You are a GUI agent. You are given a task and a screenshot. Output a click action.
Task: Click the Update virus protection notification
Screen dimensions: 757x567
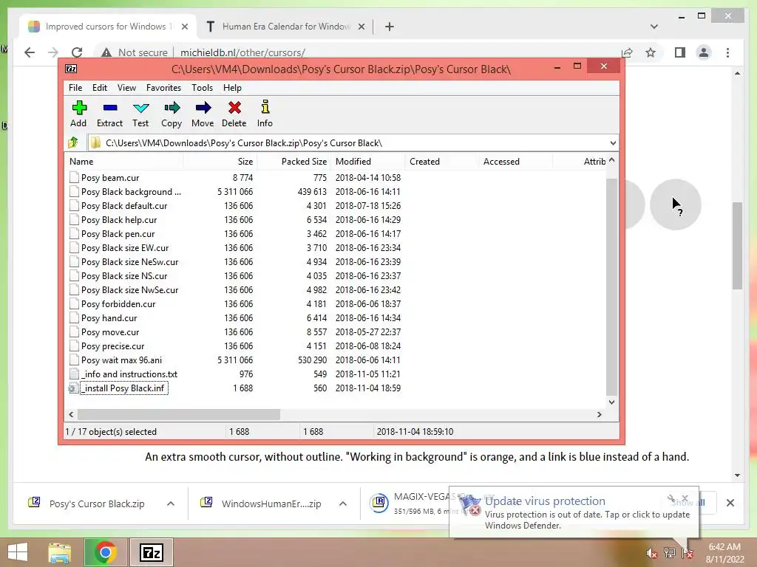tap(574, 512)
